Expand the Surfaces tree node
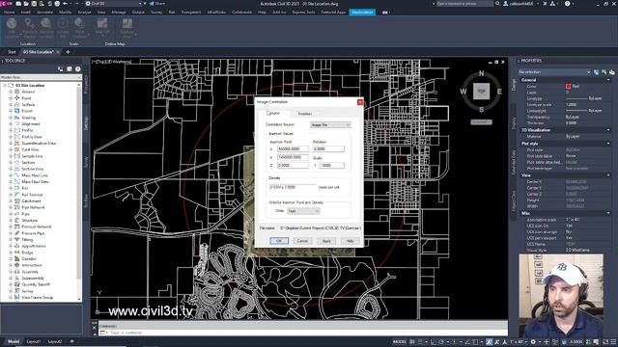This screenshot has height=347, width=618. click(11, 105)
